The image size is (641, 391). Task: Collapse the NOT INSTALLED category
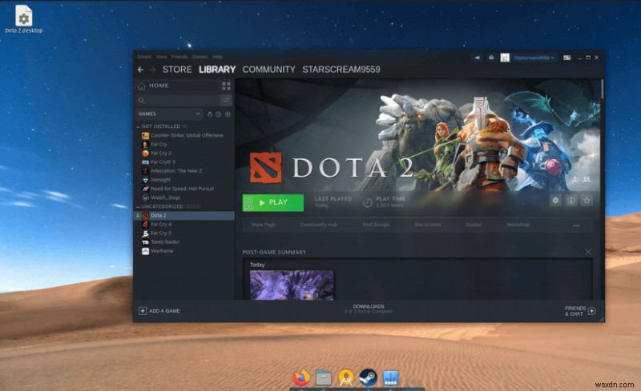[138, 127]
